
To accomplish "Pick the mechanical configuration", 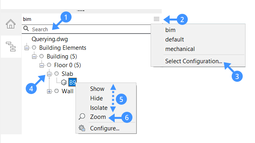I will coord(180,49).
